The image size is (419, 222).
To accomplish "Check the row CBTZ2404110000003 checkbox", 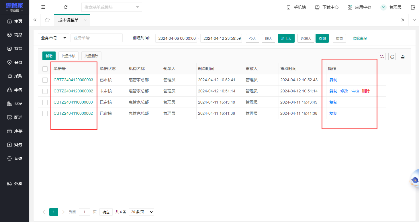I will (x=45, y=102).
